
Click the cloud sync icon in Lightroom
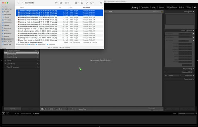[x=195, y=8]
